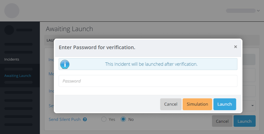
Task: Click the incident verification info message
Action: (x=151, y=64)
